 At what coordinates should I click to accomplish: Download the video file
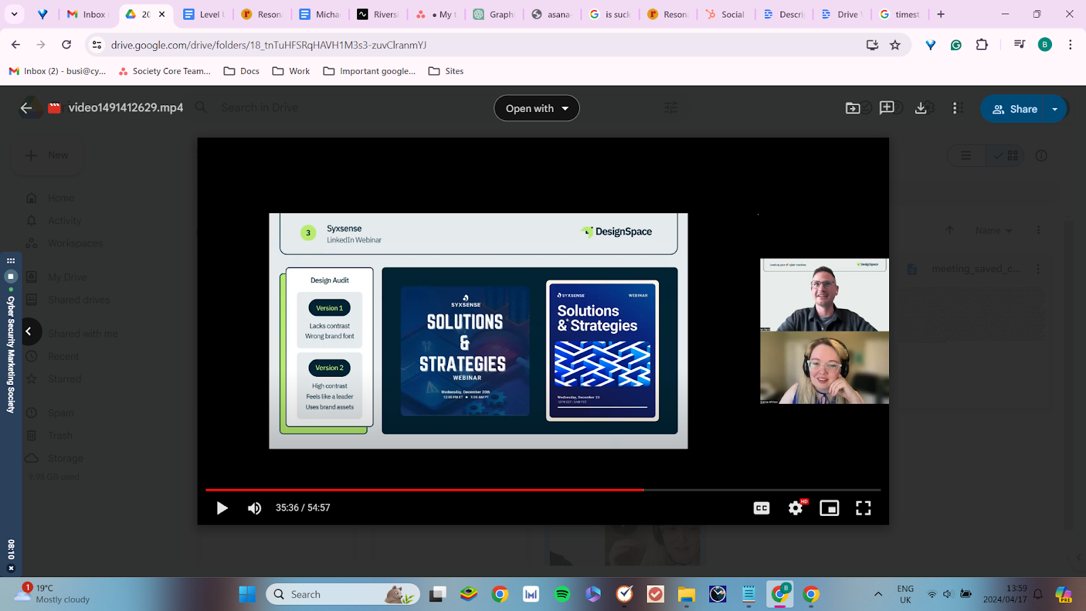[x=921, y=108]
